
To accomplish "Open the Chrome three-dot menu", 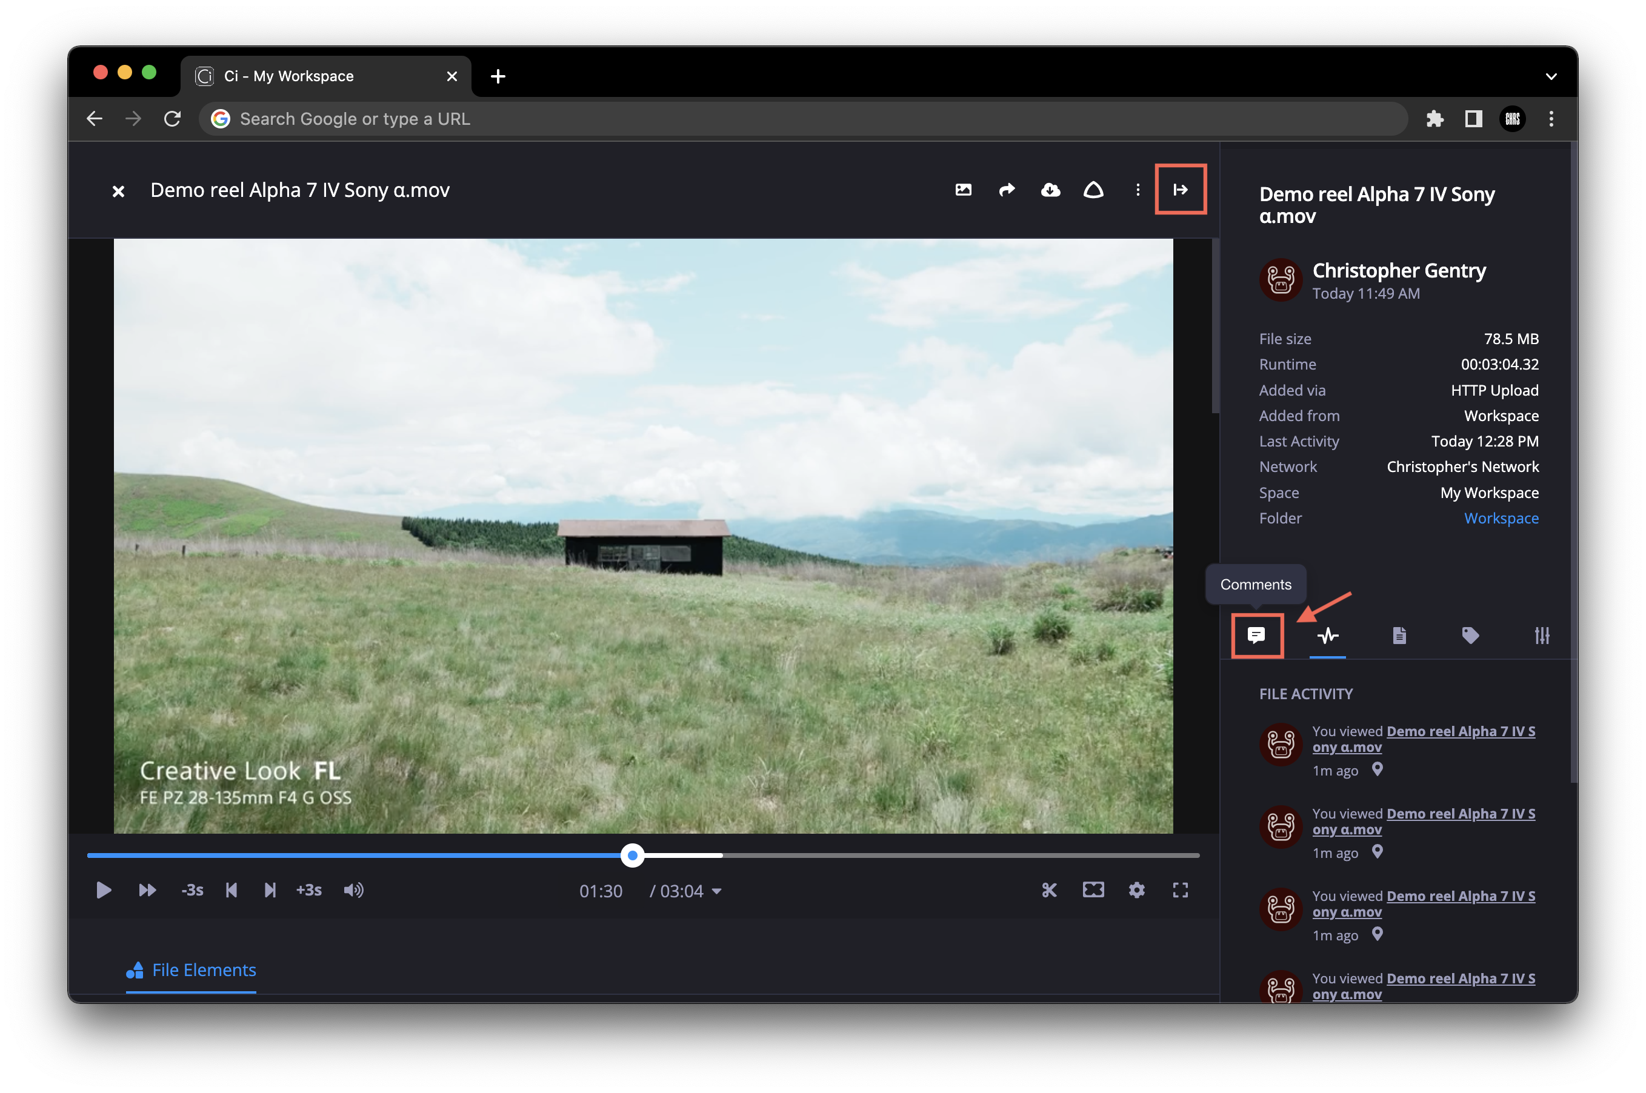I will (x=1550, y=119).
